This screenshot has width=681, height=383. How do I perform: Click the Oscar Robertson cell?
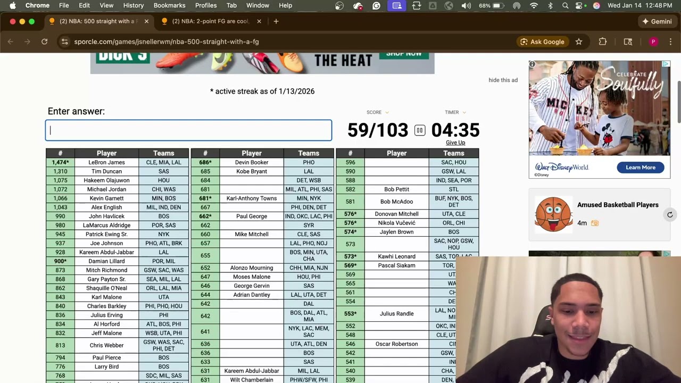tap(396, 344)
